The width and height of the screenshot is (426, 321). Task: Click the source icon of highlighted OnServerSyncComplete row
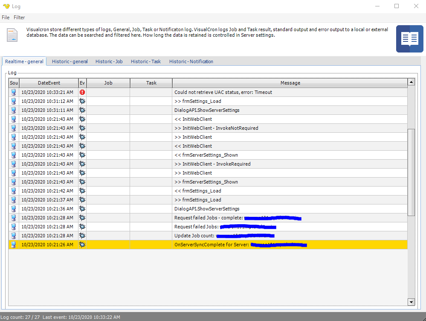[x=14, y=245]
